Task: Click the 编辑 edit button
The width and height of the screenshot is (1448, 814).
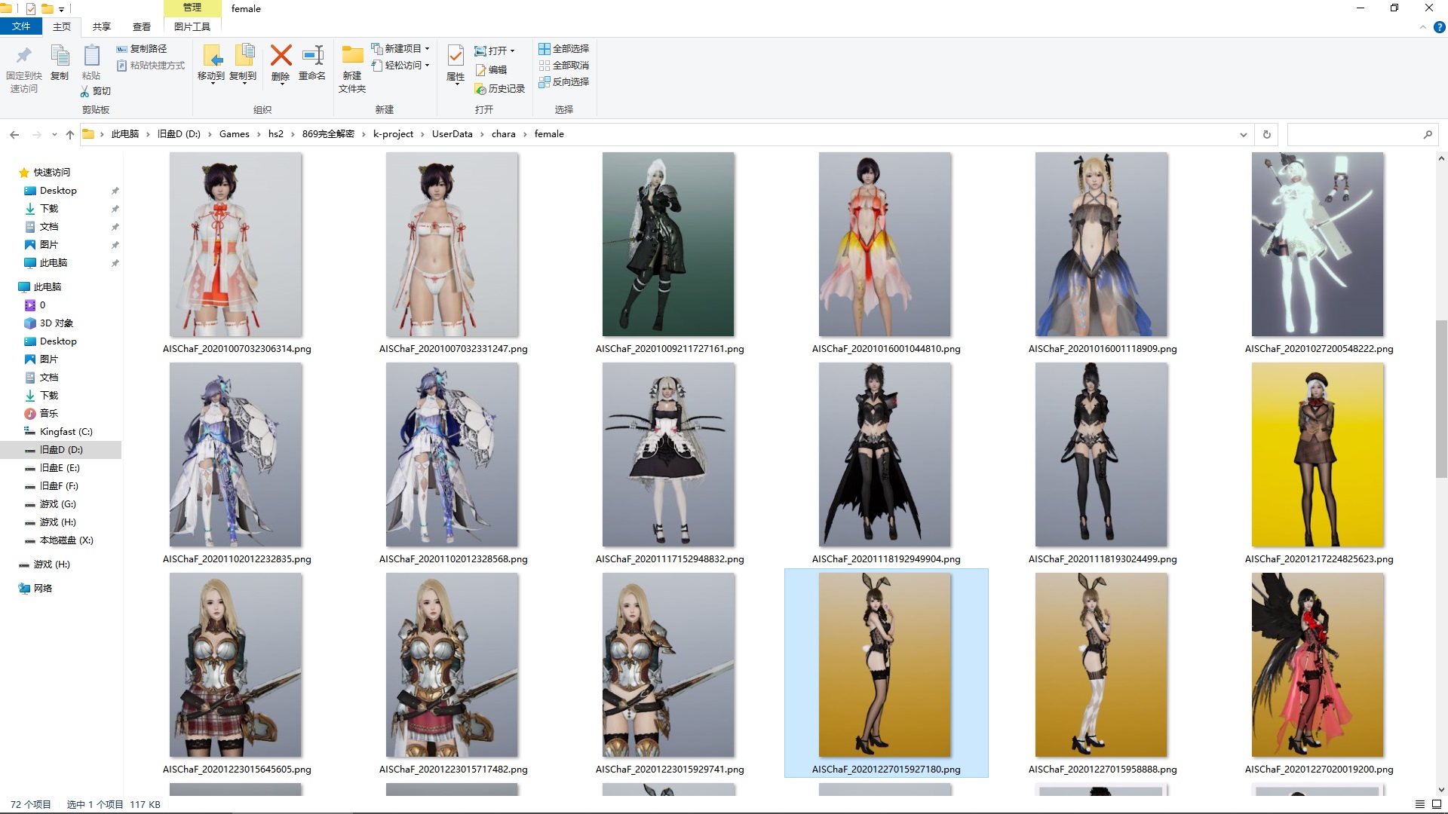Action: tap(491, 70)
